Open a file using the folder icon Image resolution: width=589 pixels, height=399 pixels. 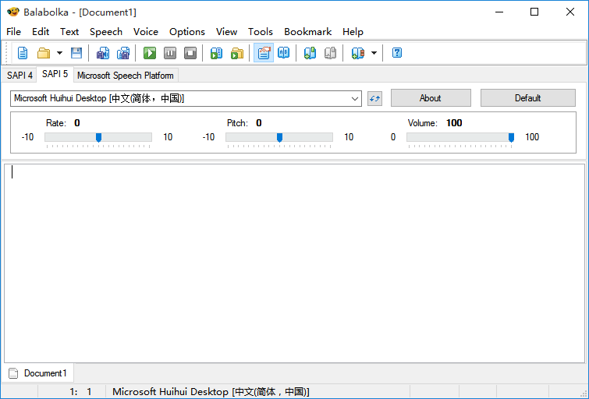[x=44, y=53]
